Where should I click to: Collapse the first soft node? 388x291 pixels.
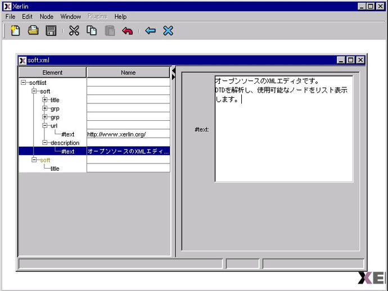[x=34, y=91]
